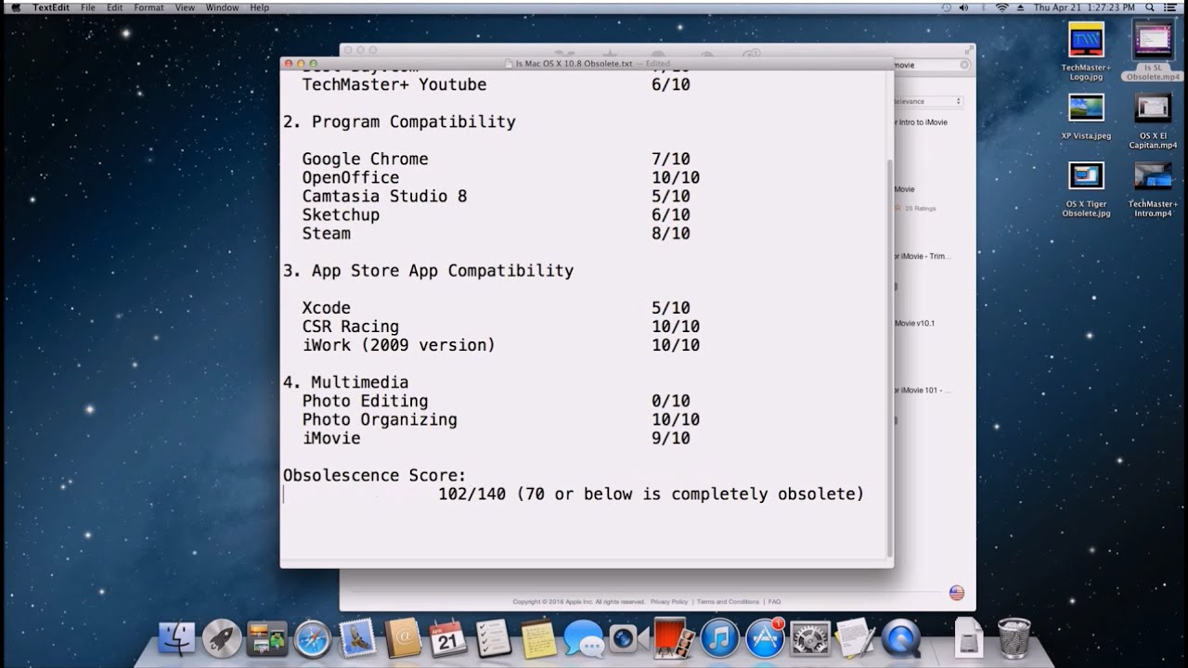1188x668 pixels.
Task: Open document stack beside the Trash
Action: click(968, 638)
